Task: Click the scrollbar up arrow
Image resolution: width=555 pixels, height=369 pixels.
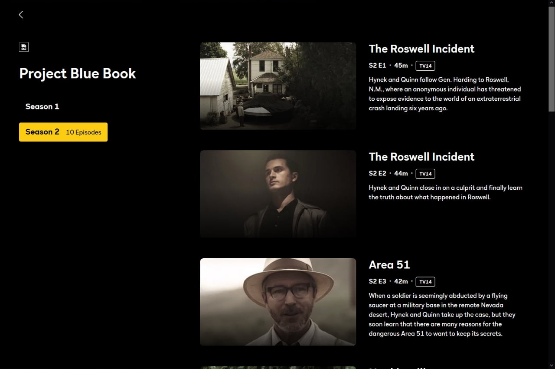Action: pos(552,3)
